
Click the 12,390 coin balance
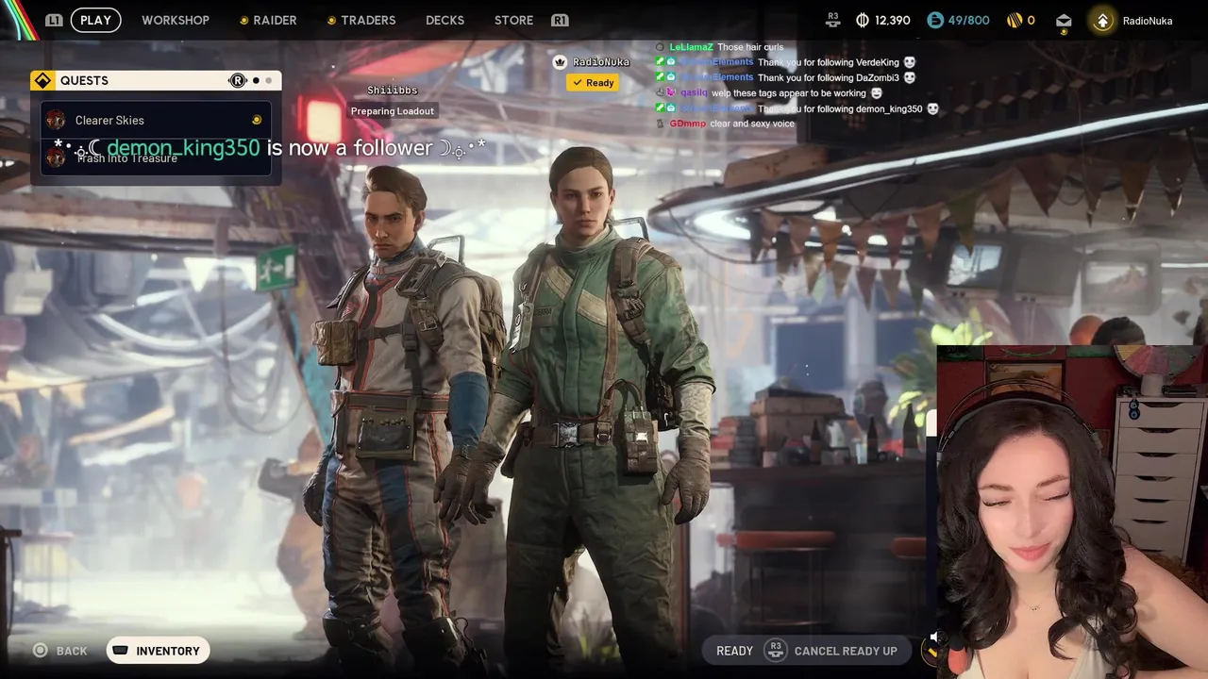coord(892,20)
